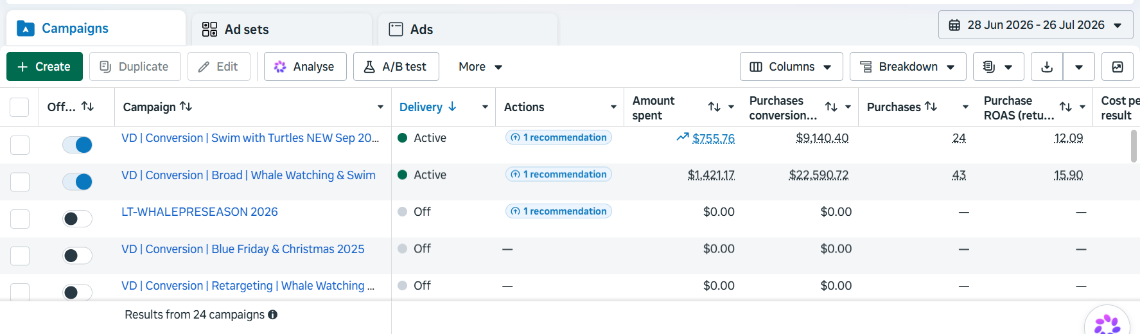
Task: Click info icon beside Results from 24 campaigns
Action: click(272, 315)
